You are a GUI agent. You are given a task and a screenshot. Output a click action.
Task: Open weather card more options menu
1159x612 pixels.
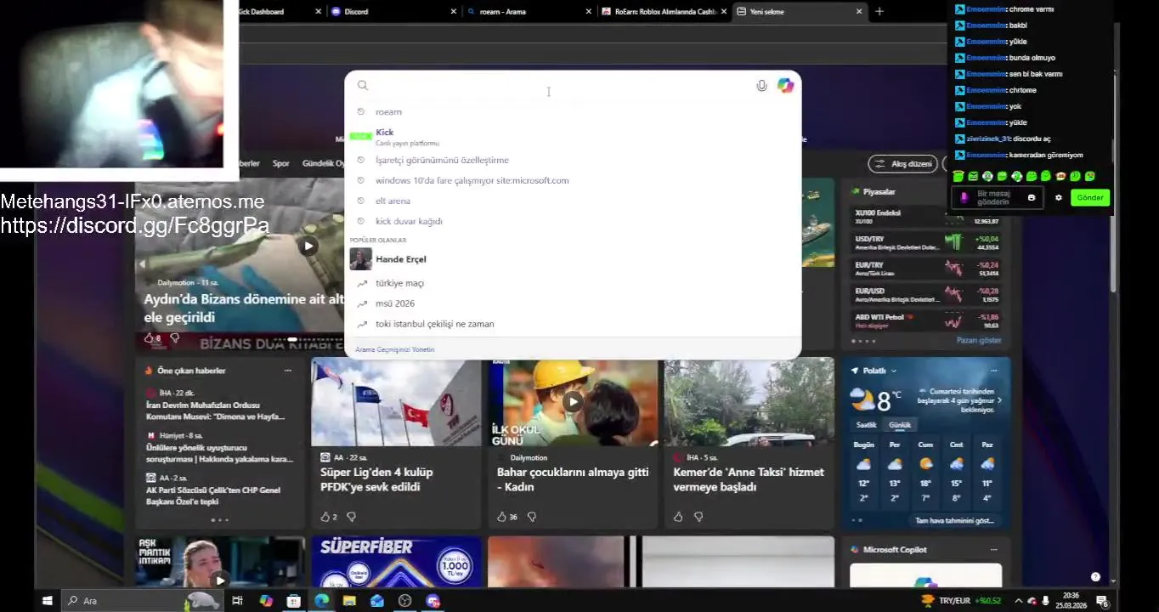pos(994,371)
